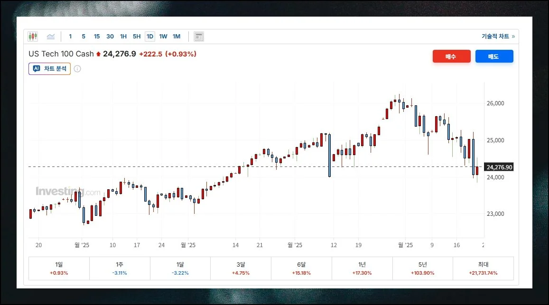The width and height of the screenshot is (549, 305).
Task: Switch to the area chart icon
Action: pyautogui.click(x=51, y=37)
